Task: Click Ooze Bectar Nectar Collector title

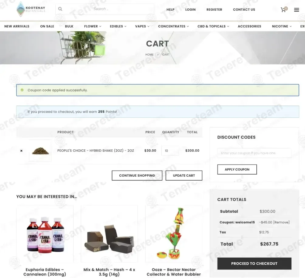Action: pos(174,272)
